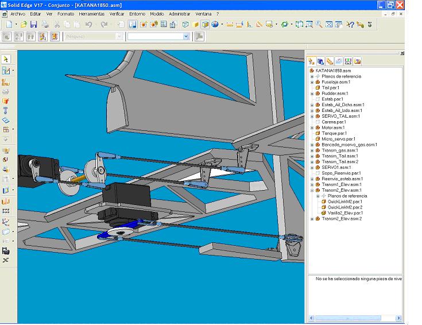Open the first PathFinder tab icon

pyautogui.click(x=311, y=61)
